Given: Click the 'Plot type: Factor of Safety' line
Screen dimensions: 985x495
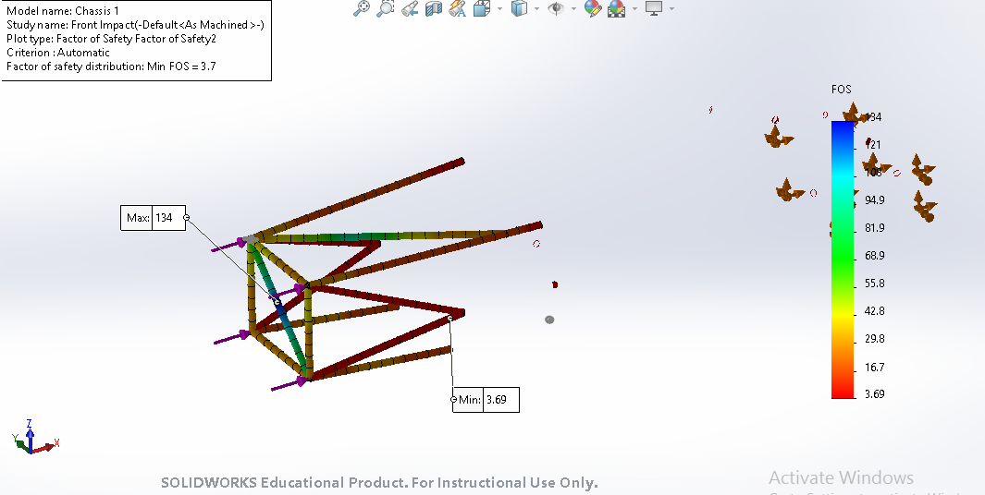Looking at the screenshot, I should point(111,38).
